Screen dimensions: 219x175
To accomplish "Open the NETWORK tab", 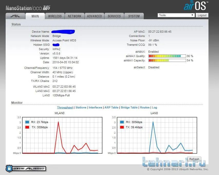I will (74, 16).
